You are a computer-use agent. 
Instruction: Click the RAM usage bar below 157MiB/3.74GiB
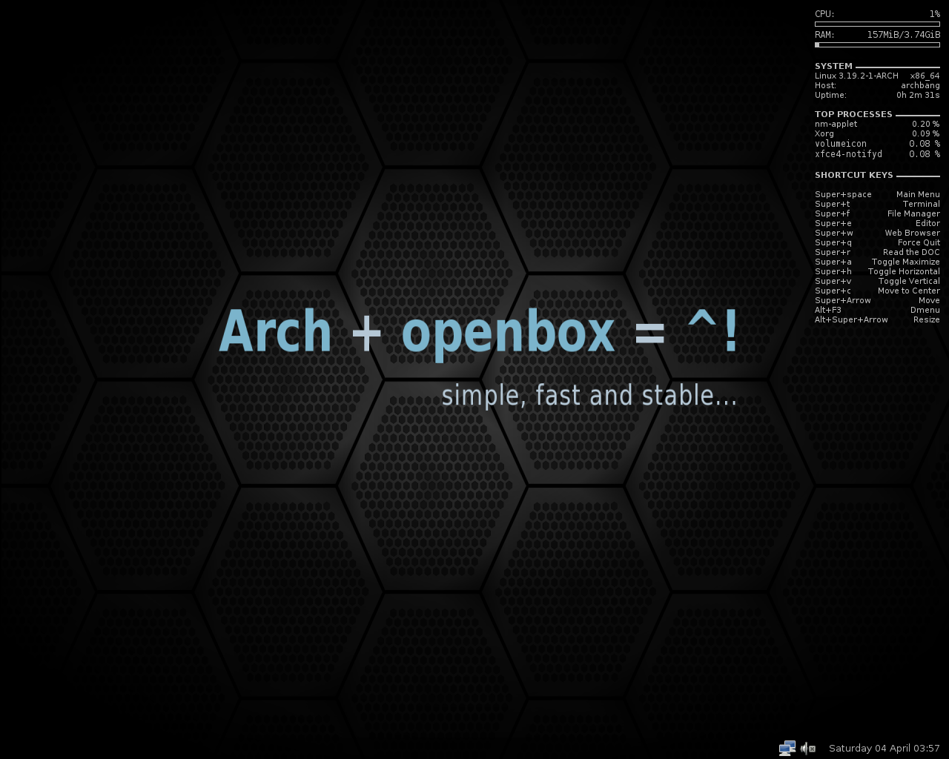pos(877,43)
